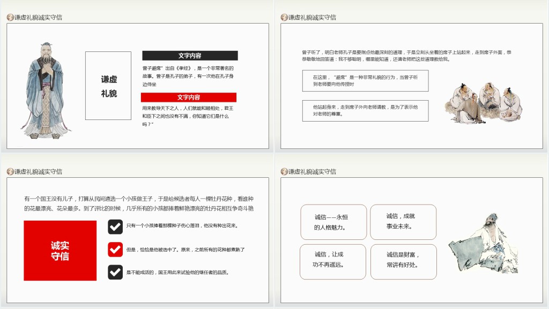
Task: Click the top-left slide title 谦虚礼貌诚实守信
Action: 38,17
